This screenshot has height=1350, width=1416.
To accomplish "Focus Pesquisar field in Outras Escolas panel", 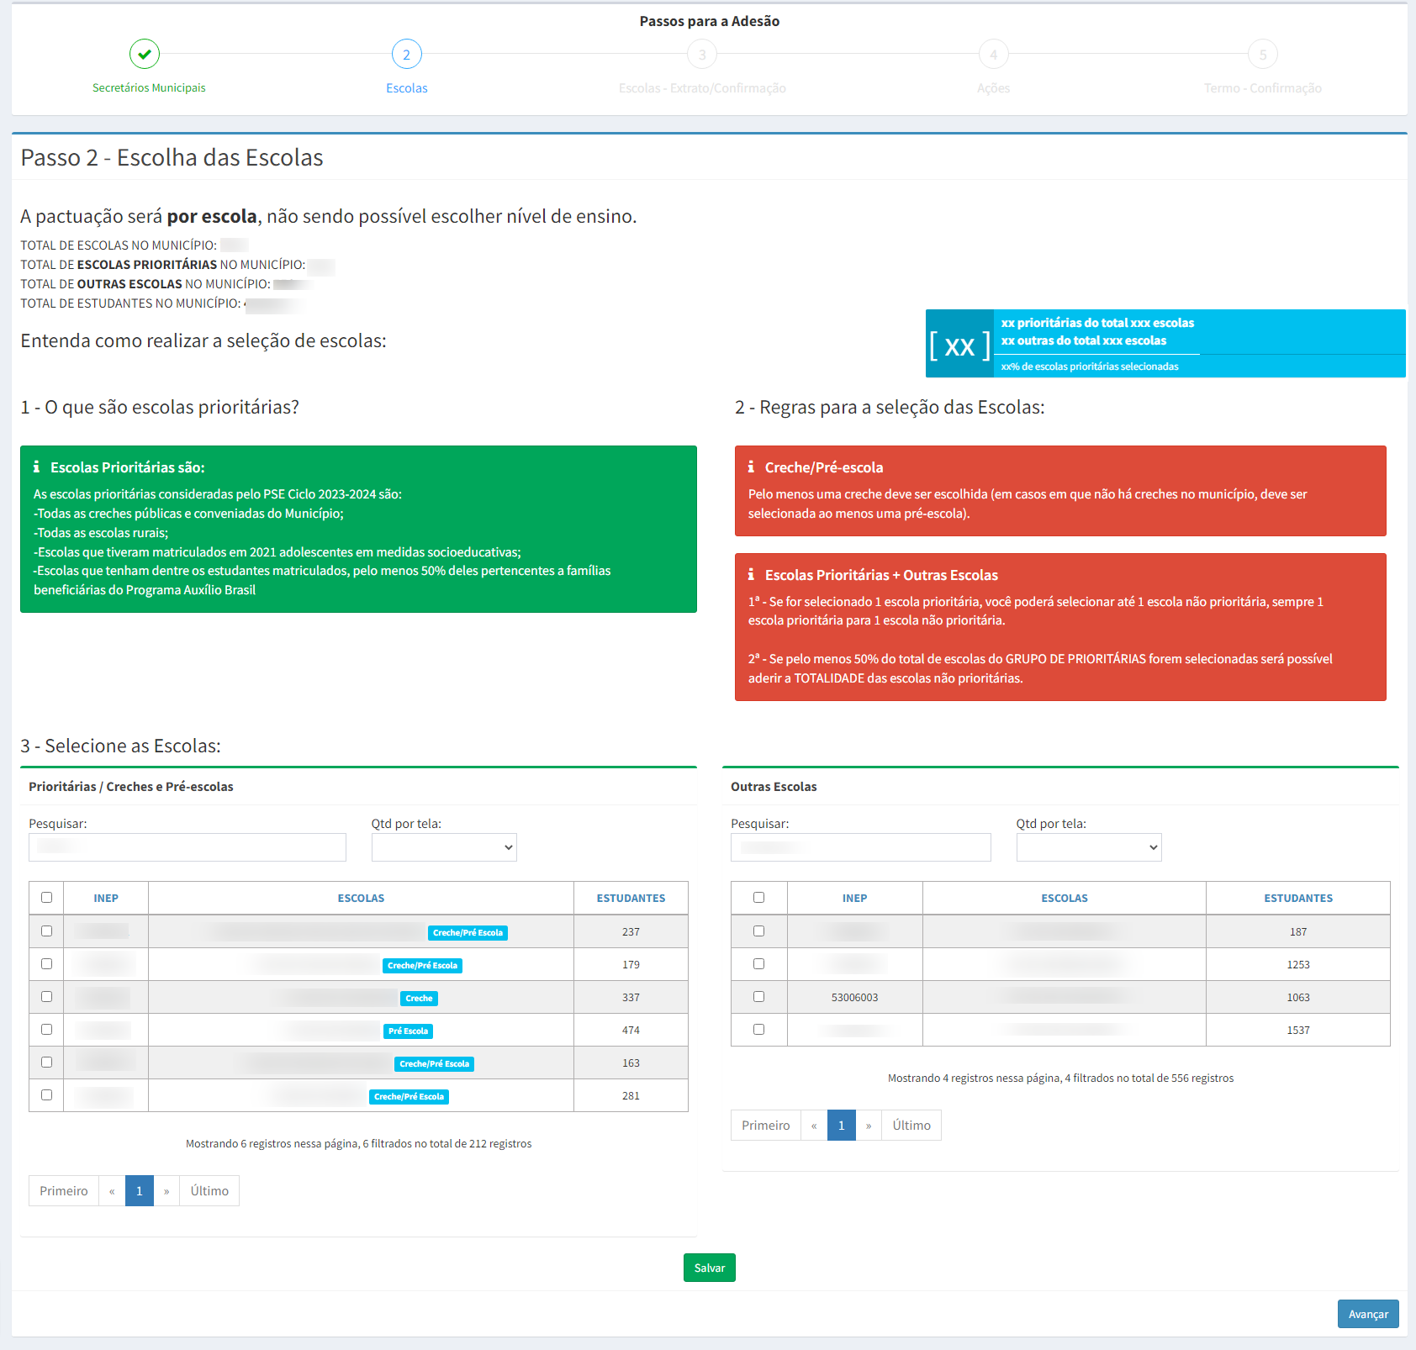I will point(861,847).
